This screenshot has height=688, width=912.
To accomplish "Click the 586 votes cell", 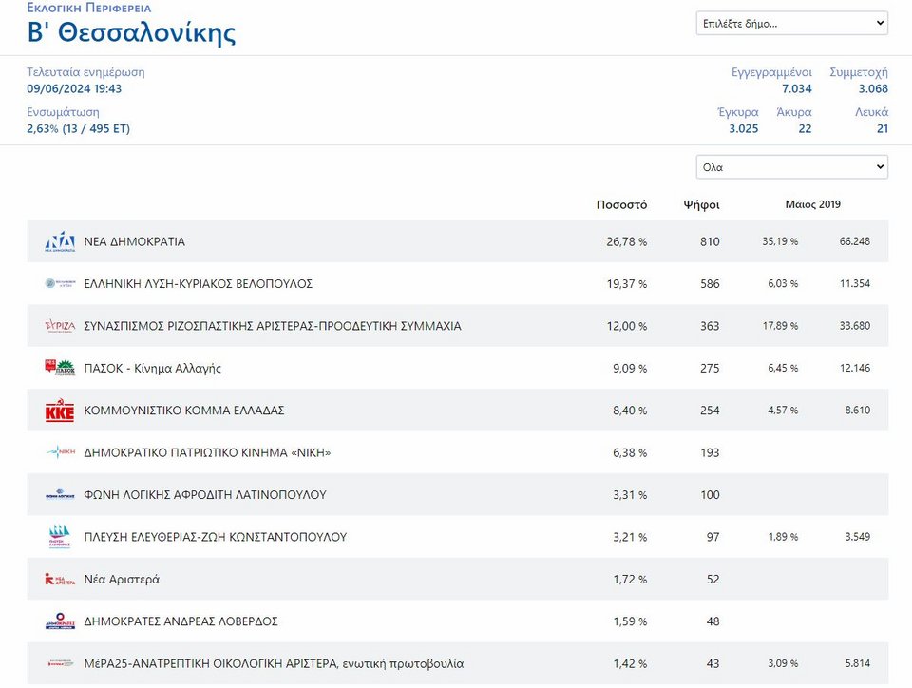I will tap(710, 284).
